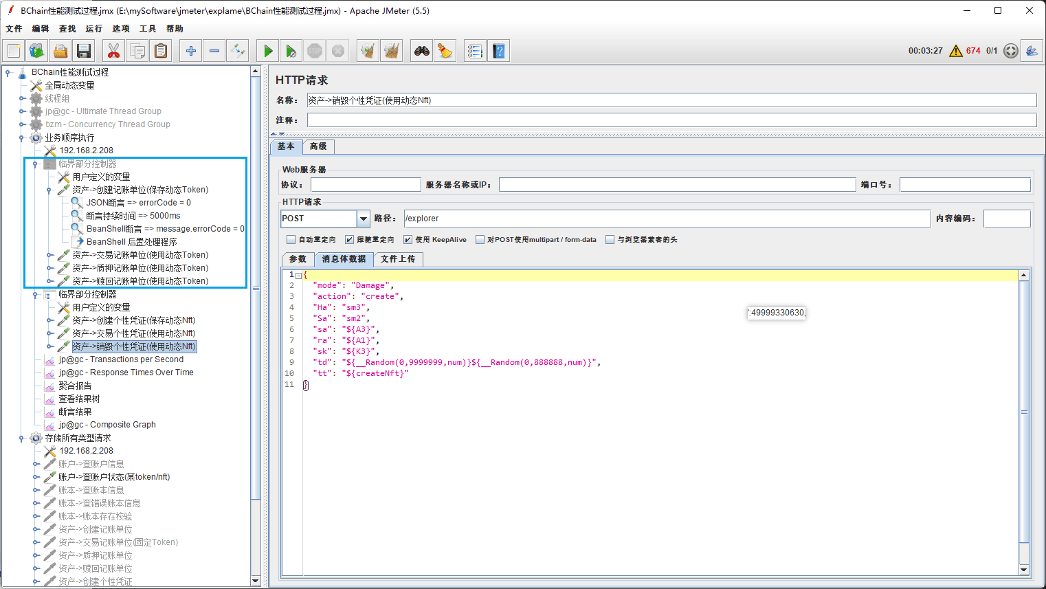Image resolution: width=1046 pixels, height=589 pixels.
Task: Expand the 存储所有类型请求 tree node
Action: (22, 438)
